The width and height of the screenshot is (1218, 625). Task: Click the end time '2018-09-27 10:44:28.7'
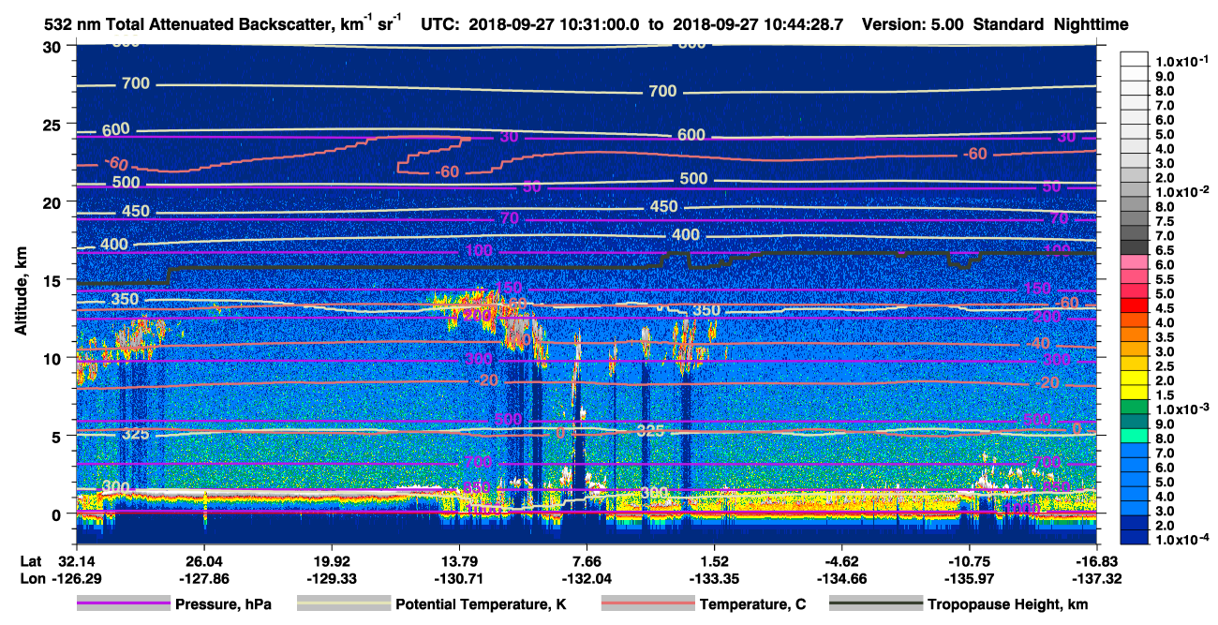(758, 25)
